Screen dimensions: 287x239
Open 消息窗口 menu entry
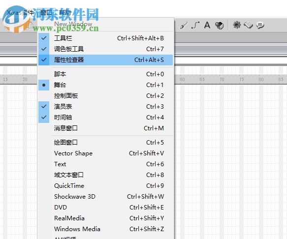[106, 128]
